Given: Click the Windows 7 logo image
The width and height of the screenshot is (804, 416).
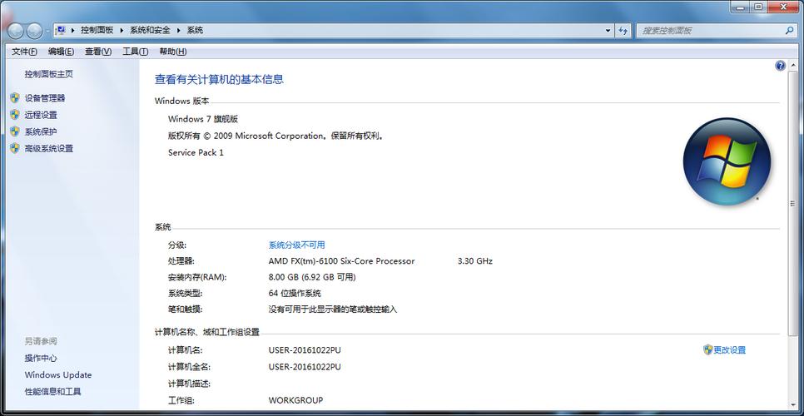Looking at the screenshot, I should [x=727, y=161].
